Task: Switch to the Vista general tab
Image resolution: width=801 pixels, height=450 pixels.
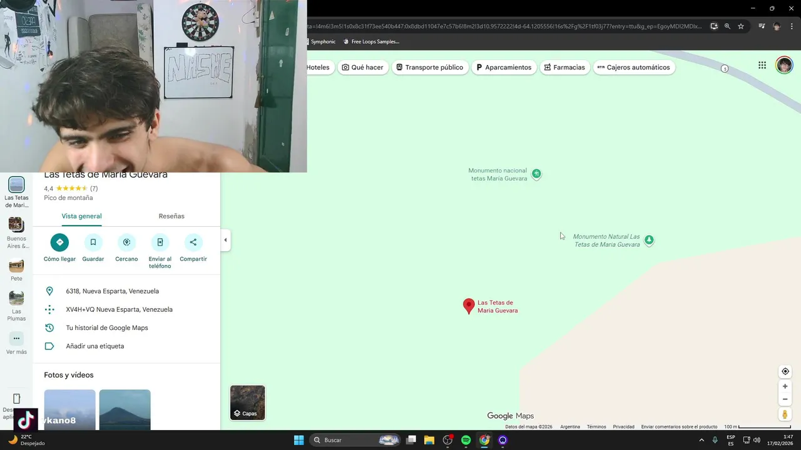Action: tap(81, 216)
